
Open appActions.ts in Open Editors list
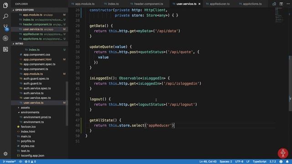40,39
